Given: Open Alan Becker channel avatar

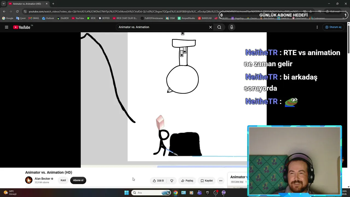Looking at the screenshot, I should pos(29,180).
